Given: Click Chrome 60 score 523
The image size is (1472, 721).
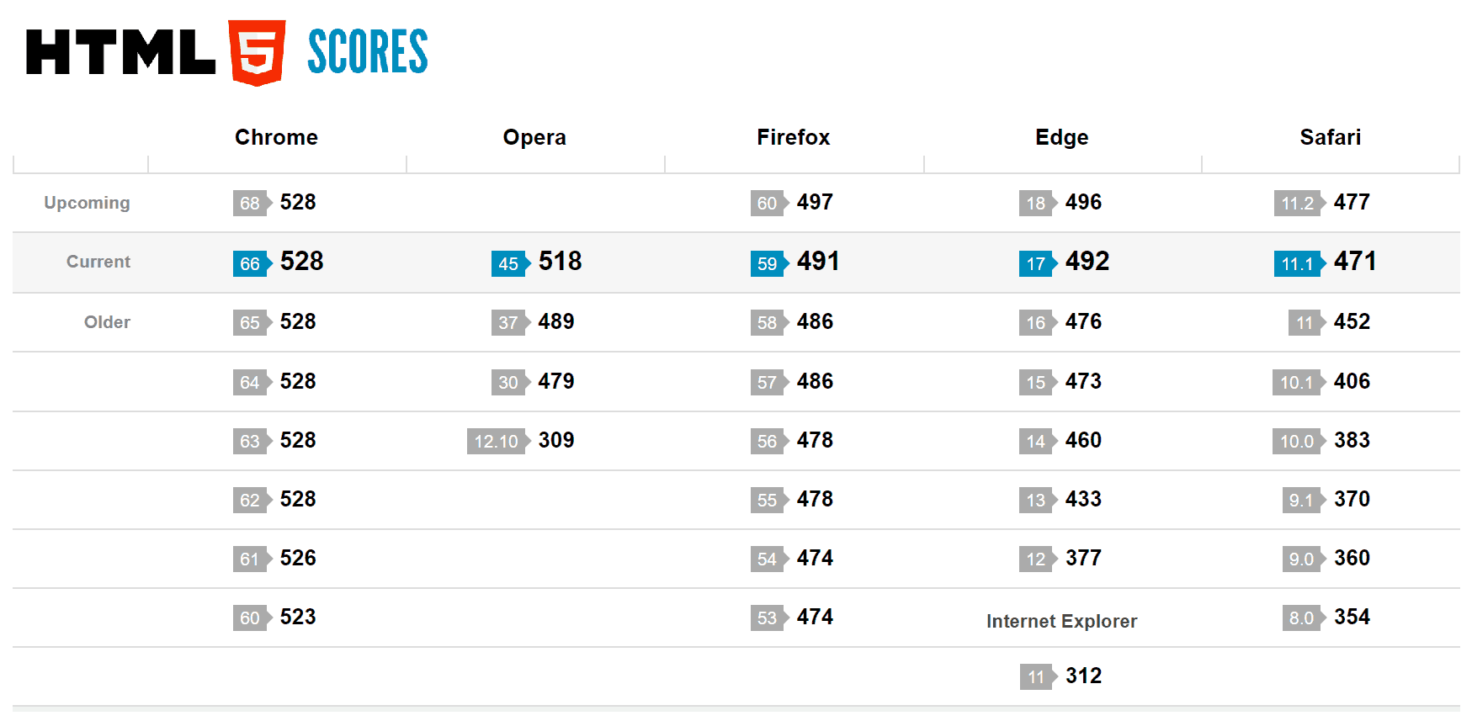Looking at the screenshot, I should [297, 617].
